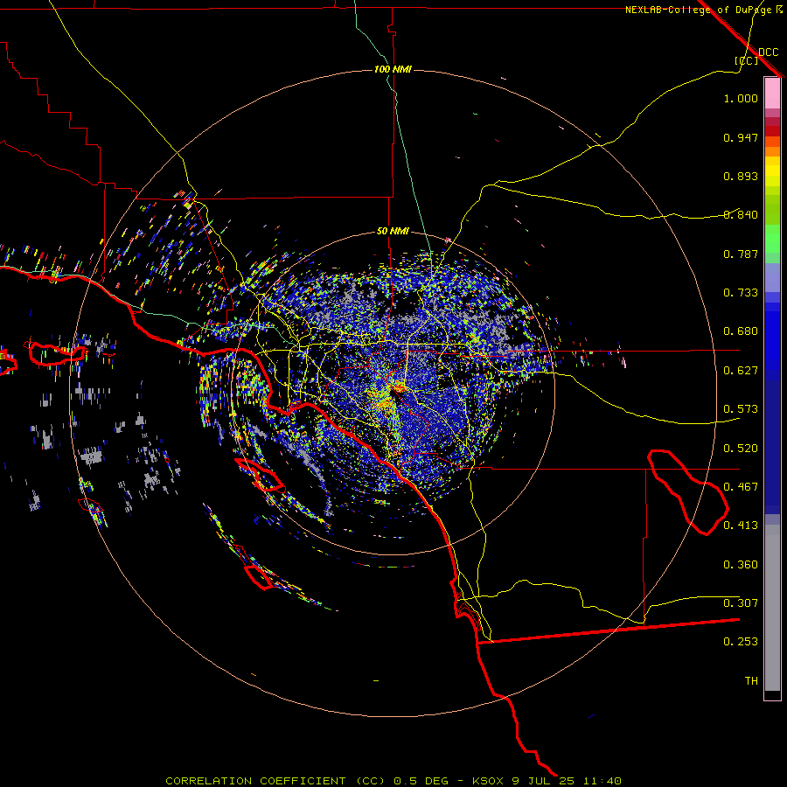Click the CORRELATION COEFFICIENT caption text

pyautogui.click(x=255, y=781)
